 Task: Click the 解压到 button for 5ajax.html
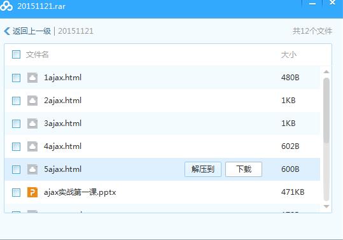(203, 169)
